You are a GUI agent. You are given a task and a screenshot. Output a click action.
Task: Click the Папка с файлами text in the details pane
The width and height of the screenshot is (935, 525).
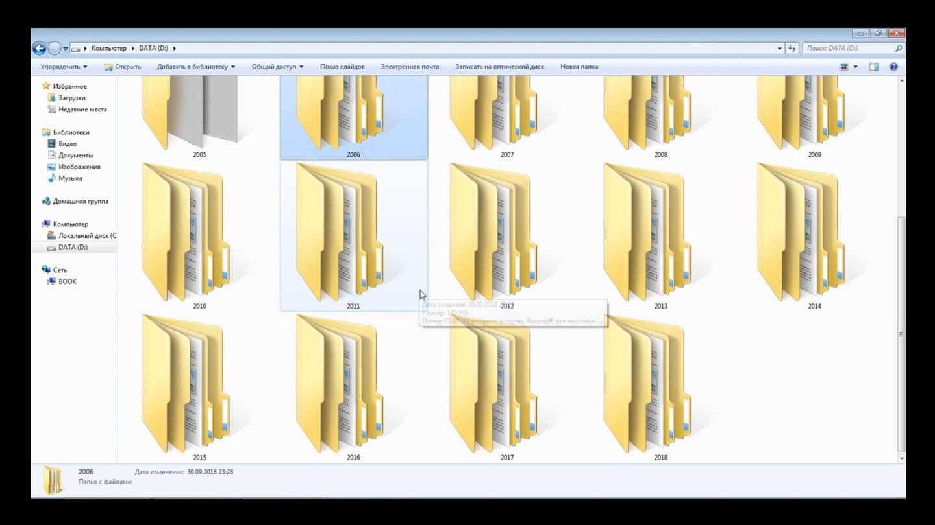point(105,482)
